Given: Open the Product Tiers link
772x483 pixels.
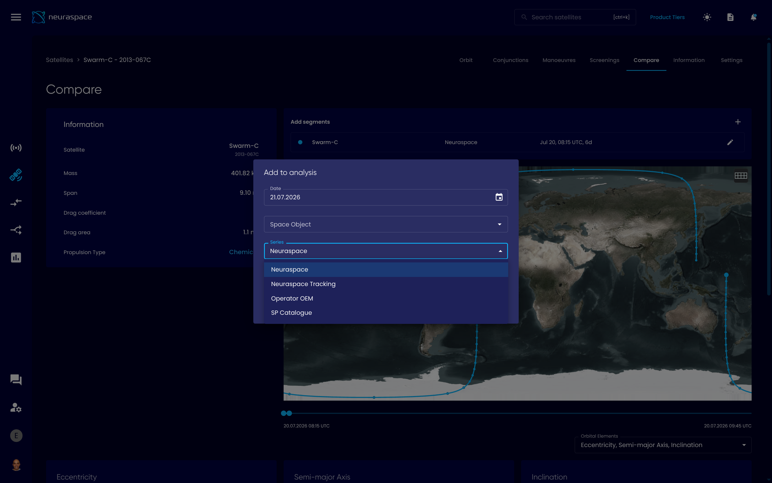Looking at the screenshot, I should click(667, 17).
